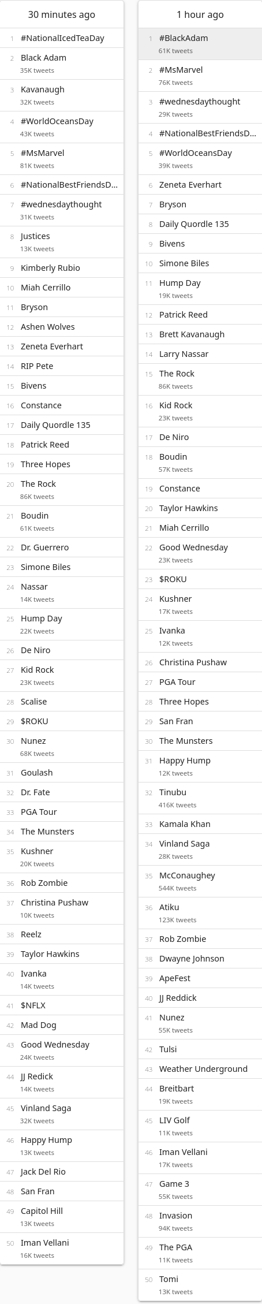Open the Capitol Hill trend
Image resolution: width=262 pixels, height=1304 pixels.
(x=62, y=1217)
